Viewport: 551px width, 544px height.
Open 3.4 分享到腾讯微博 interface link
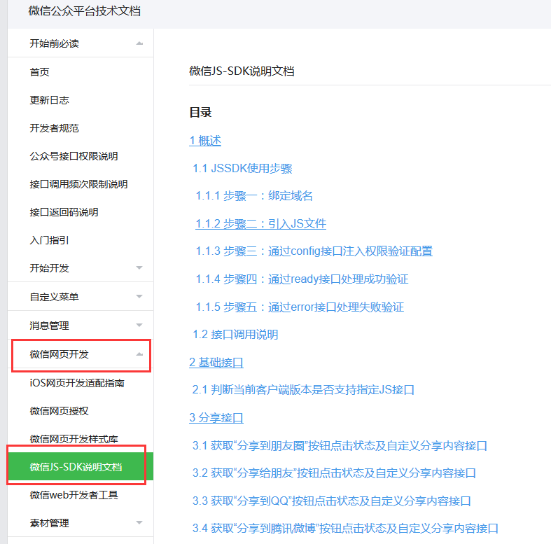[345, 528]
